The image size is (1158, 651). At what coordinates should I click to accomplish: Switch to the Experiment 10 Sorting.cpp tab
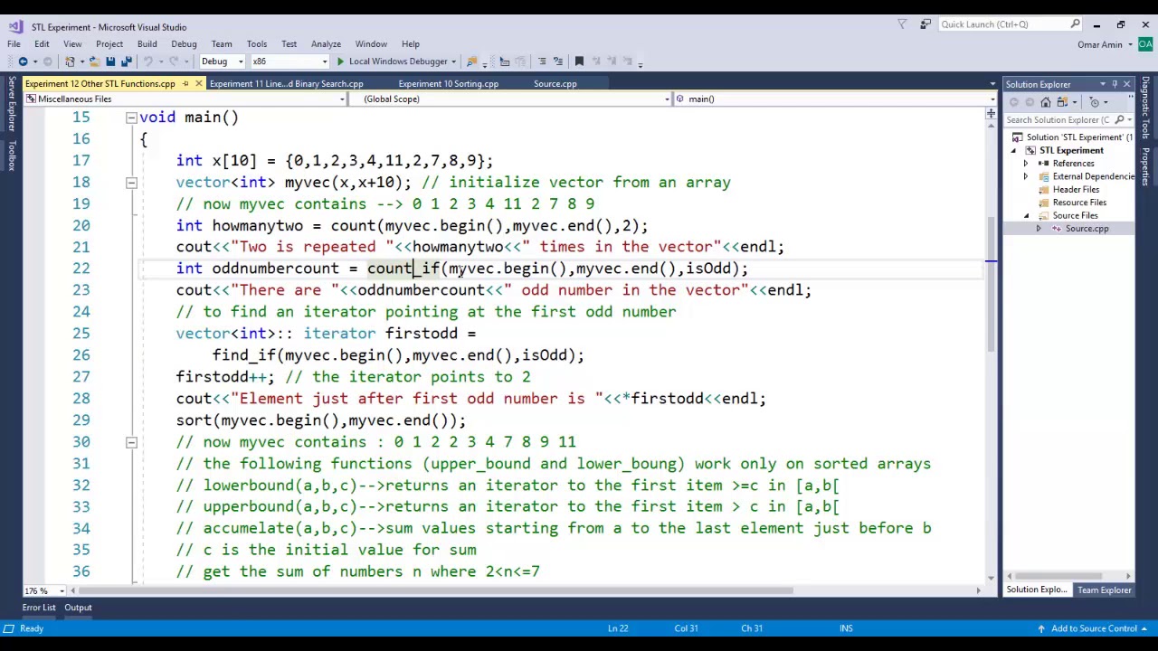448,84
